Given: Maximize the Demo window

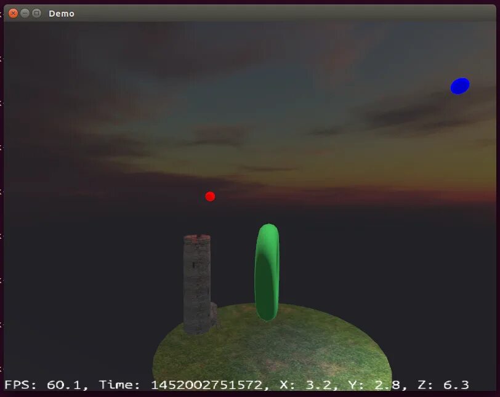Looking at the screenshot, I should click(37, 13).
